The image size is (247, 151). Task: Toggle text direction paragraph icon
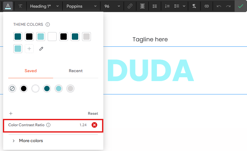pos(194,6)
